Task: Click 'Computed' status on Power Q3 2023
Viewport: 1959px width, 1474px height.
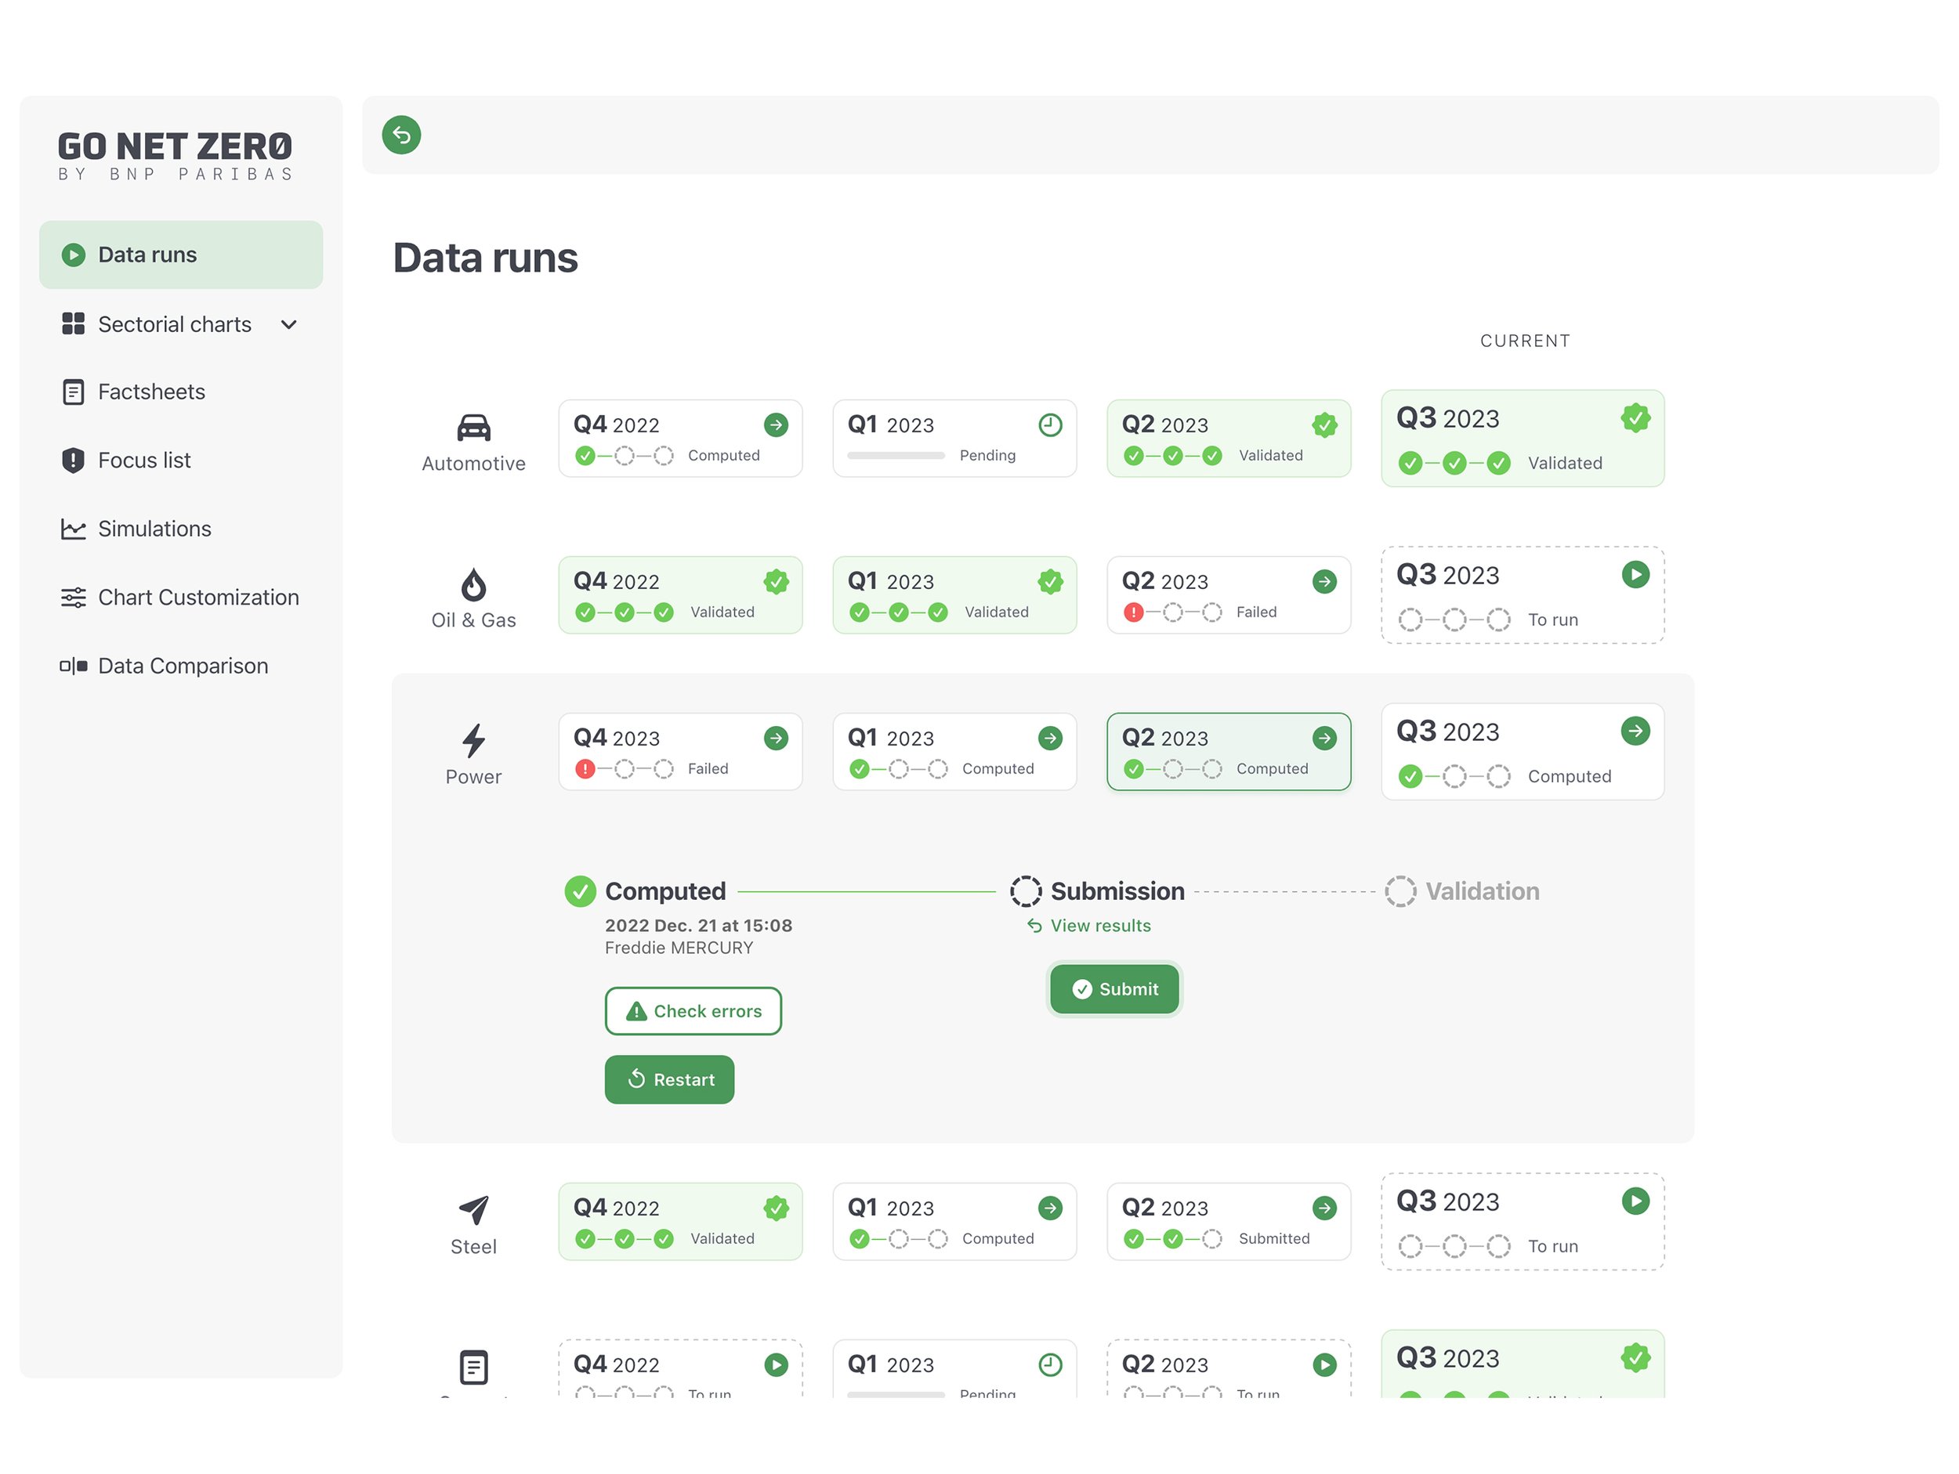Action: (1570, 777)
